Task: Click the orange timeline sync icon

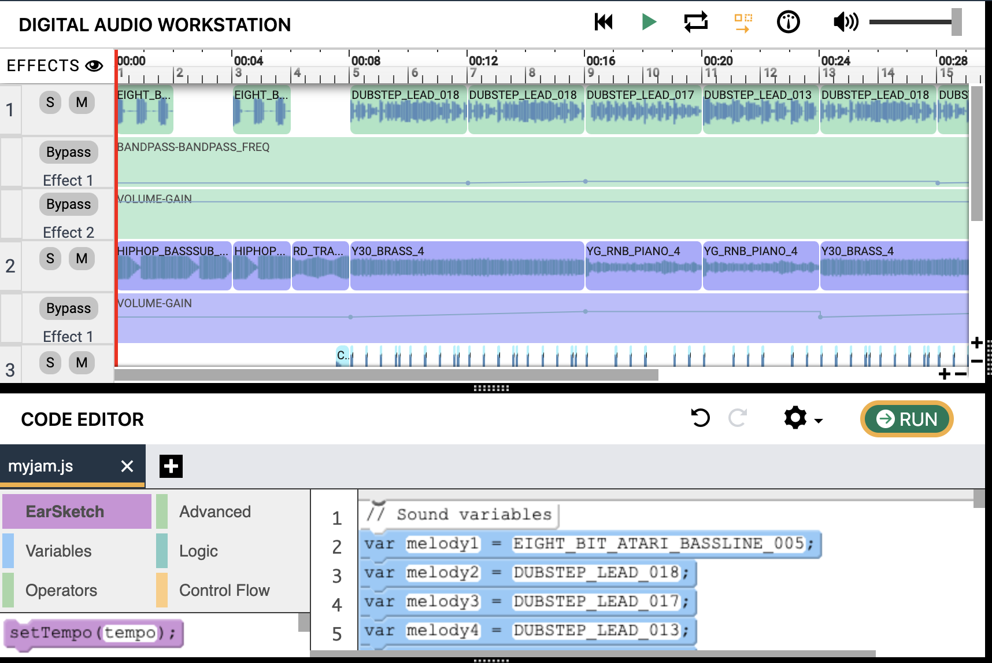Action: click(x=743, y=23)
